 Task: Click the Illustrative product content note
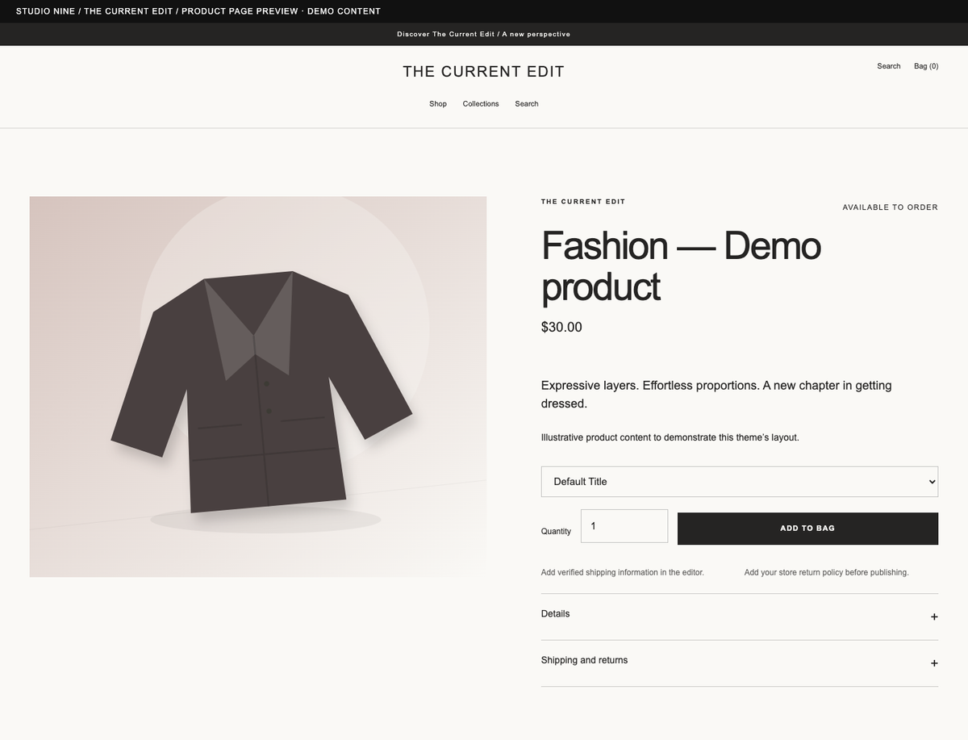point(670,437)
